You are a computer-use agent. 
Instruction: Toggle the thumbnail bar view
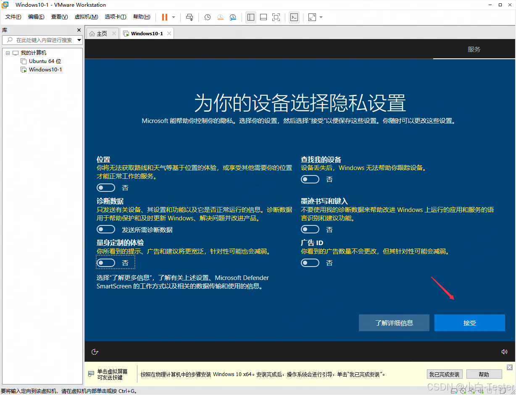click(263, 17)
